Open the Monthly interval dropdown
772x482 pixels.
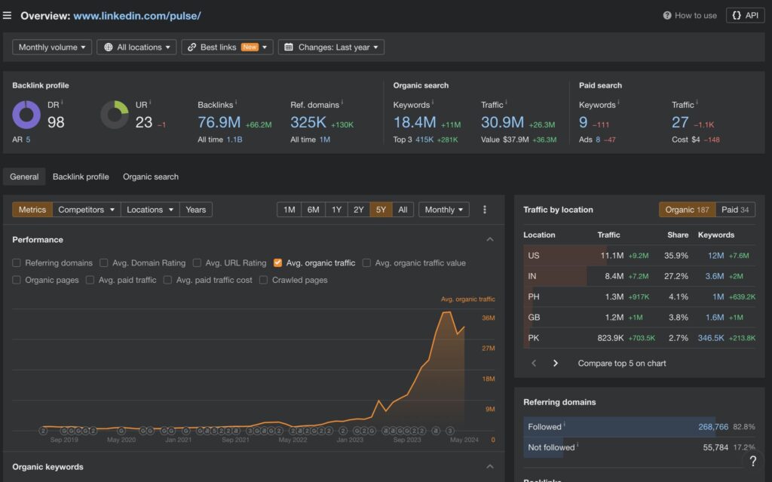pos(443,210)
